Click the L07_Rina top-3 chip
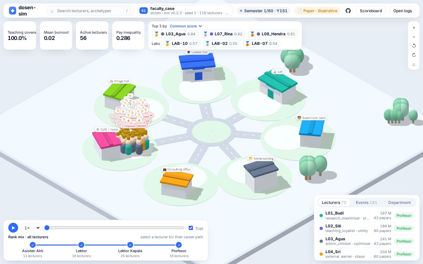This screenshot has height=264, width=423. pyautogui.click(x=223, y=34)
